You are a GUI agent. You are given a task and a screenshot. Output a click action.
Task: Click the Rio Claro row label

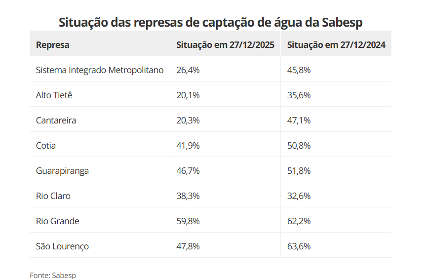53,196
